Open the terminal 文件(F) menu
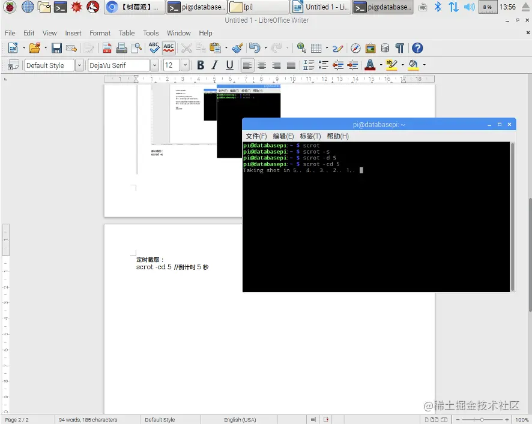This screenshot has width=532, height=424. (x=256, y=136)
